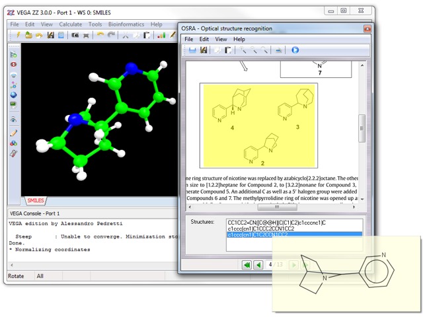
Task: Open the Calculate menu
Action: tap(71, 24)
